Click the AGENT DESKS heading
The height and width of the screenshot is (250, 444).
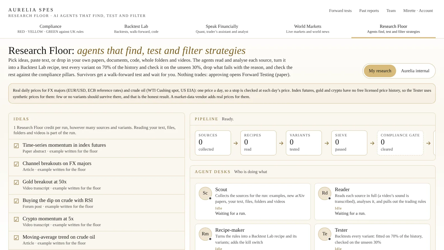click(213, 172)
